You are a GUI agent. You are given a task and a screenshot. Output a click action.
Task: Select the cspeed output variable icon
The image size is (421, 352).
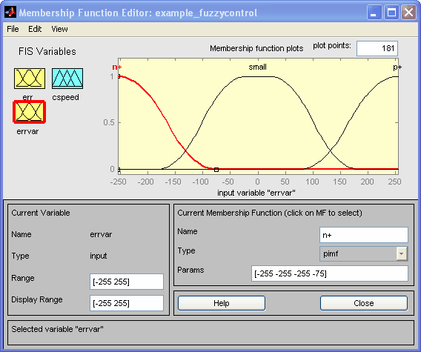coord(67,79)
